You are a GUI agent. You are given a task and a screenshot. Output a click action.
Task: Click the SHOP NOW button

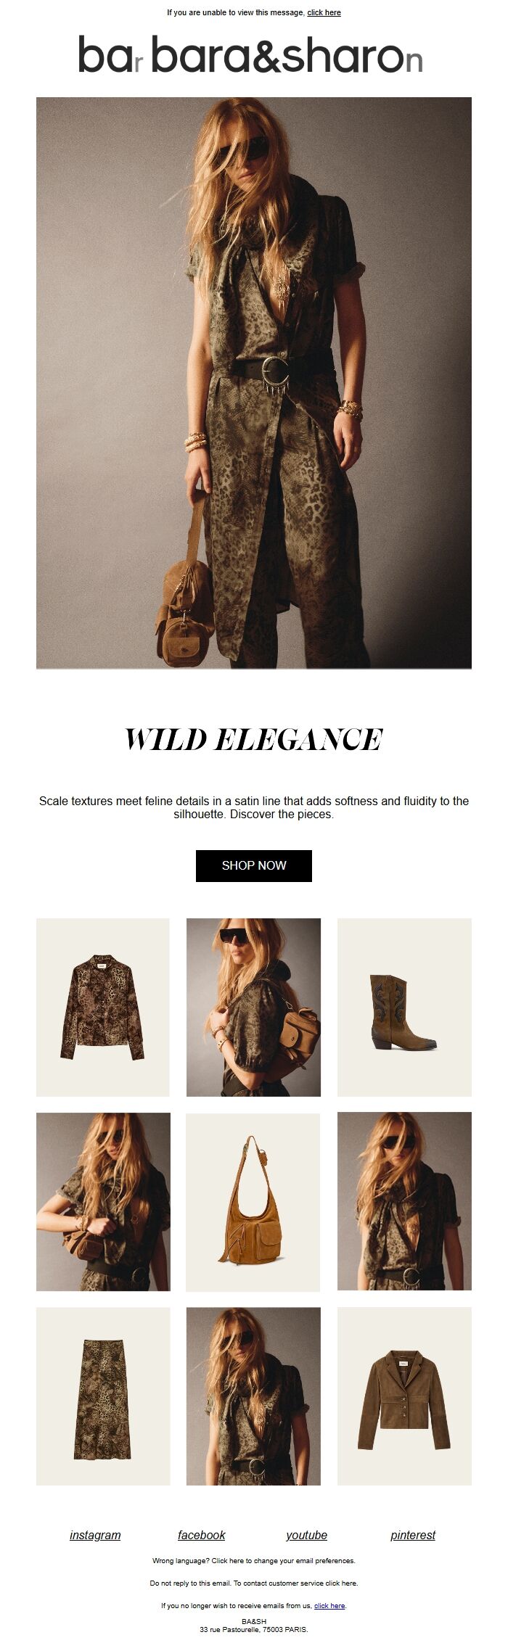[x=254, y=865]
